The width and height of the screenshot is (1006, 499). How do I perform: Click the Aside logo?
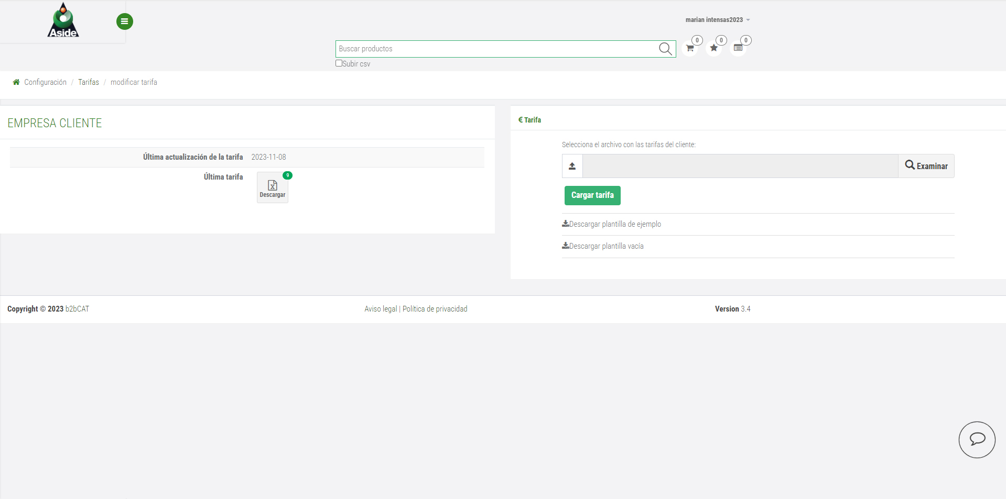(x=62, y=20)
